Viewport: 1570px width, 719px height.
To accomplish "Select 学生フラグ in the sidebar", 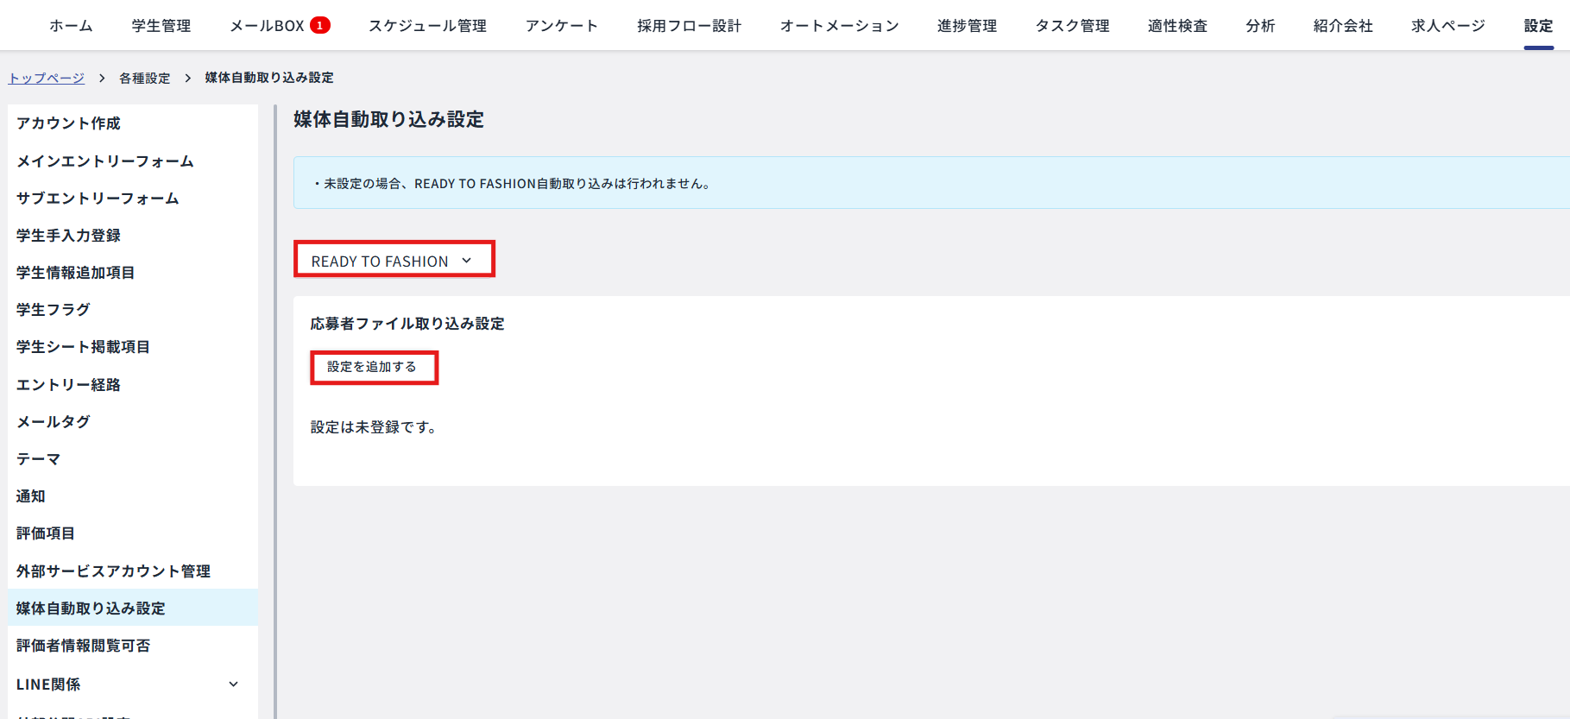I will [53, 310].
